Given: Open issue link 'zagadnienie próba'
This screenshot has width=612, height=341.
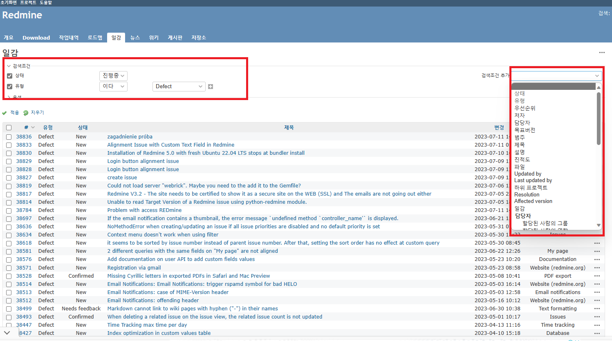Looking at the screenshot, I should 130,137.
